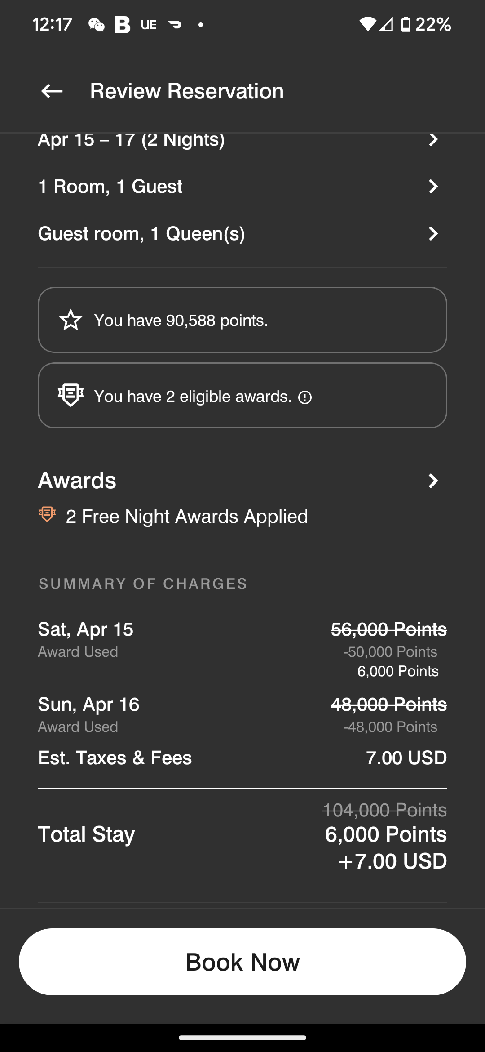Tap the You have 90,588 points card
Screen dimensions: 485x1052
pyautogui.click(x=242, y=320)
